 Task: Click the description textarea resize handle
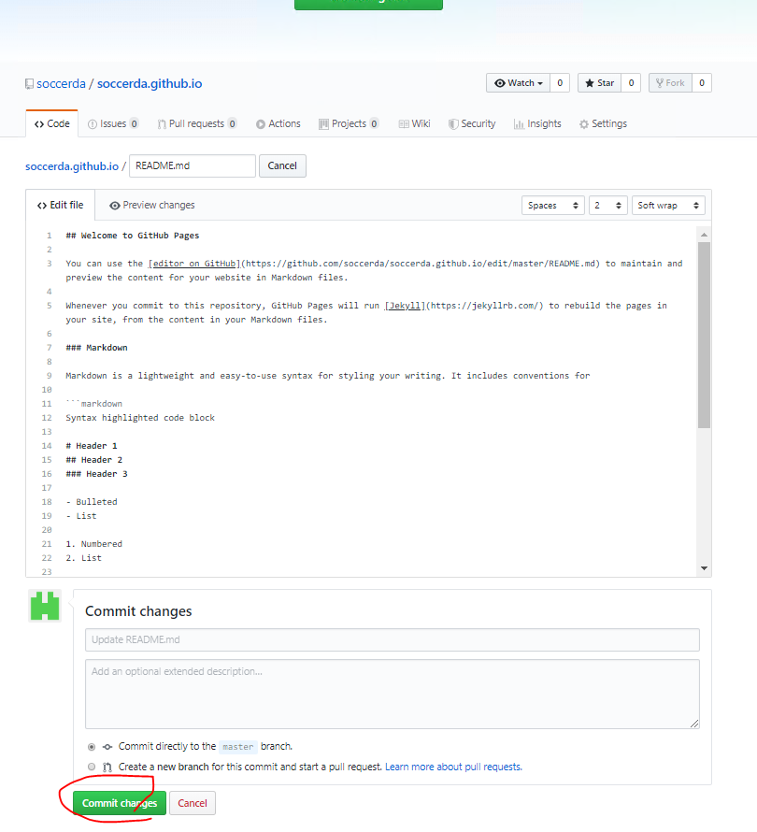(694, 724)
